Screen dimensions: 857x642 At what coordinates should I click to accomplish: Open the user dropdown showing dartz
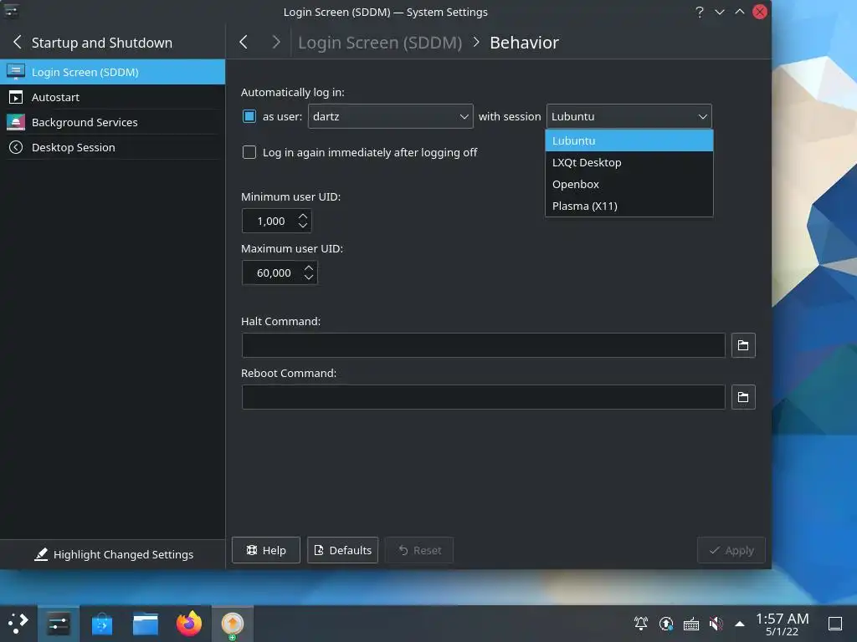390,116
